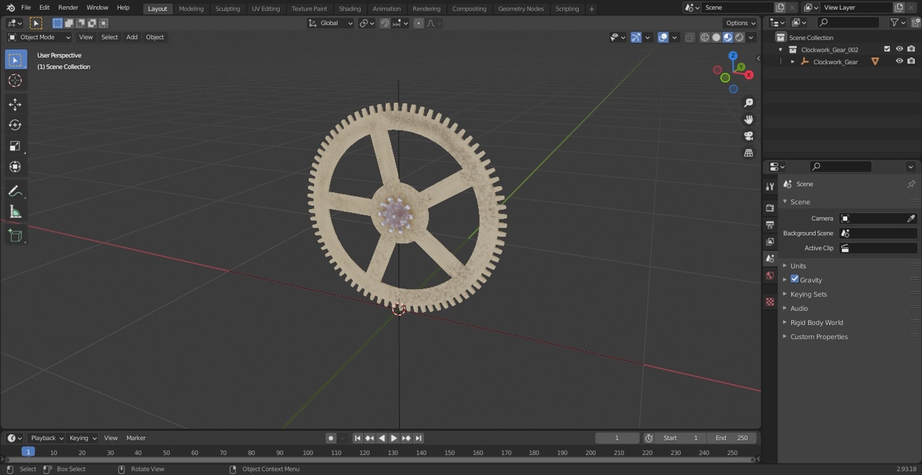Open the Global transform orientation dropdown
The height and width of the screenshot is (475, 922).
tap(330, 23)
